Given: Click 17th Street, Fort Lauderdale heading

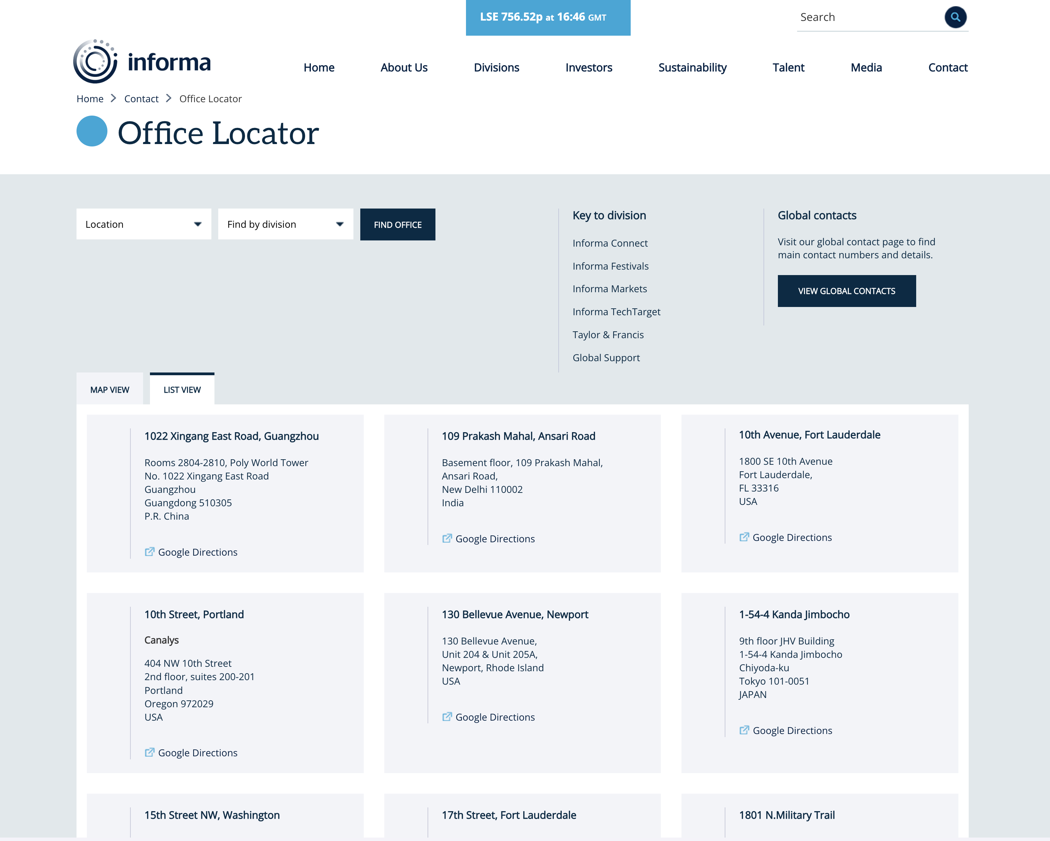Looking at the screenshot, I should point(509,815).
